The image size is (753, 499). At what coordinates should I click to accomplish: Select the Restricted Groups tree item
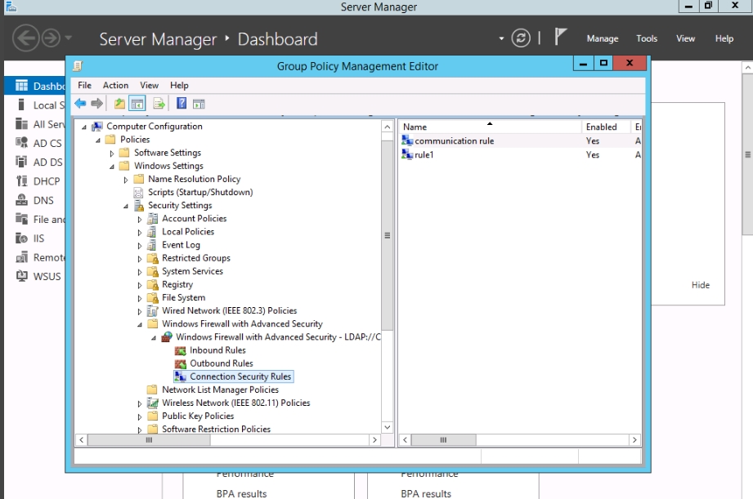point(196,258)
